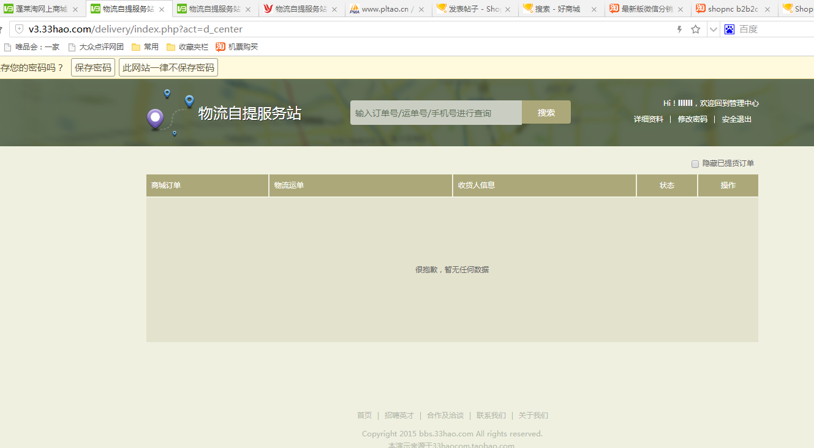Toggle the 隐藏已提货订单 checkbox
This screenshot has width=814, height=448.
click(x=695, y=164)
